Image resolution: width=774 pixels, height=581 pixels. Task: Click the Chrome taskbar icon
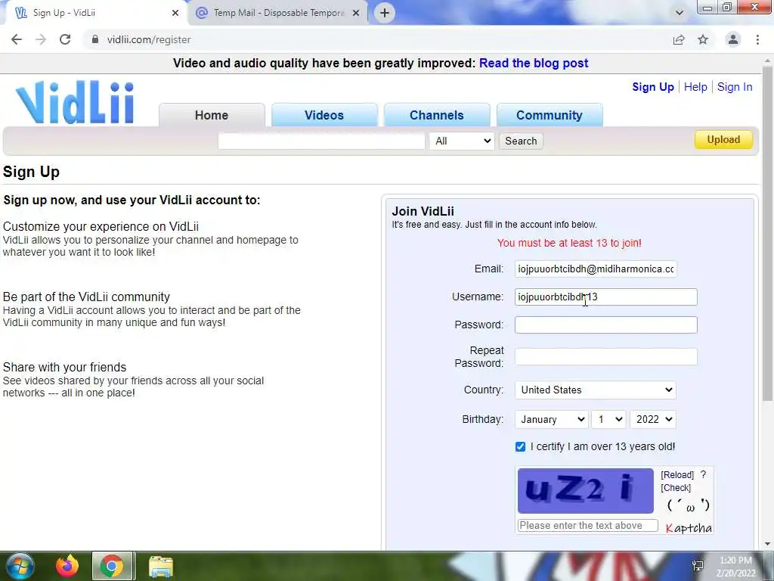point(112,566)
